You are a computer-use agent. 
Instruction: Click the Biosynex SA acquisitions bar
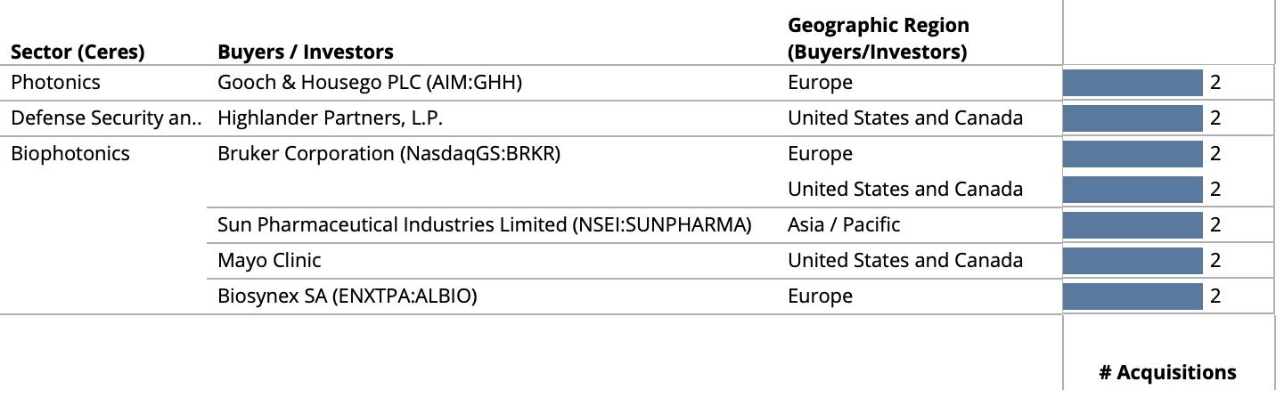[1133, 296]
